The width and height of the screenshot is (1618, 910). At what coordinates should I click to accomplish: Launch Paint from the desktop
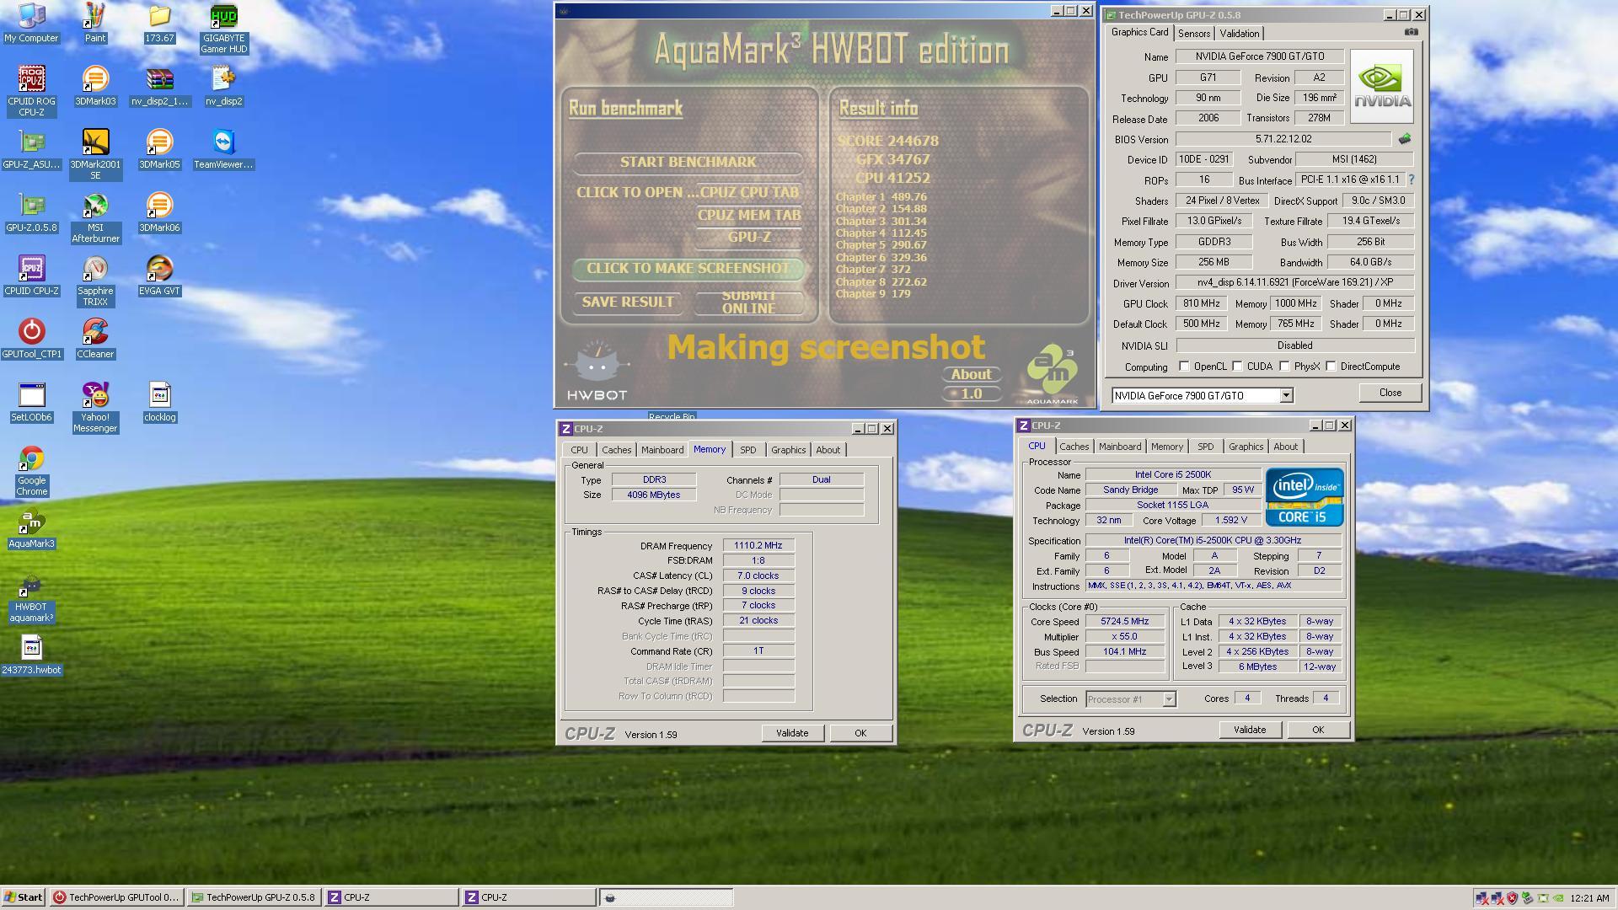[95, 23]
